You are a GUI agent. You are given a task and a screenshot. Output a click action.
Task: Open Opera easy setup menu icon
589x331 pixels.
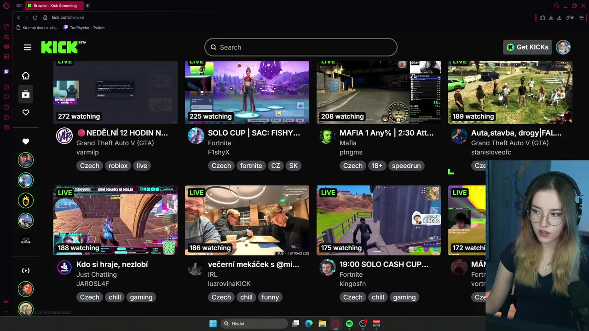(582, 17)
